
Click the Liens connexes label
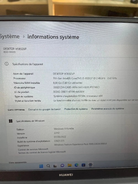coord(16,110)
